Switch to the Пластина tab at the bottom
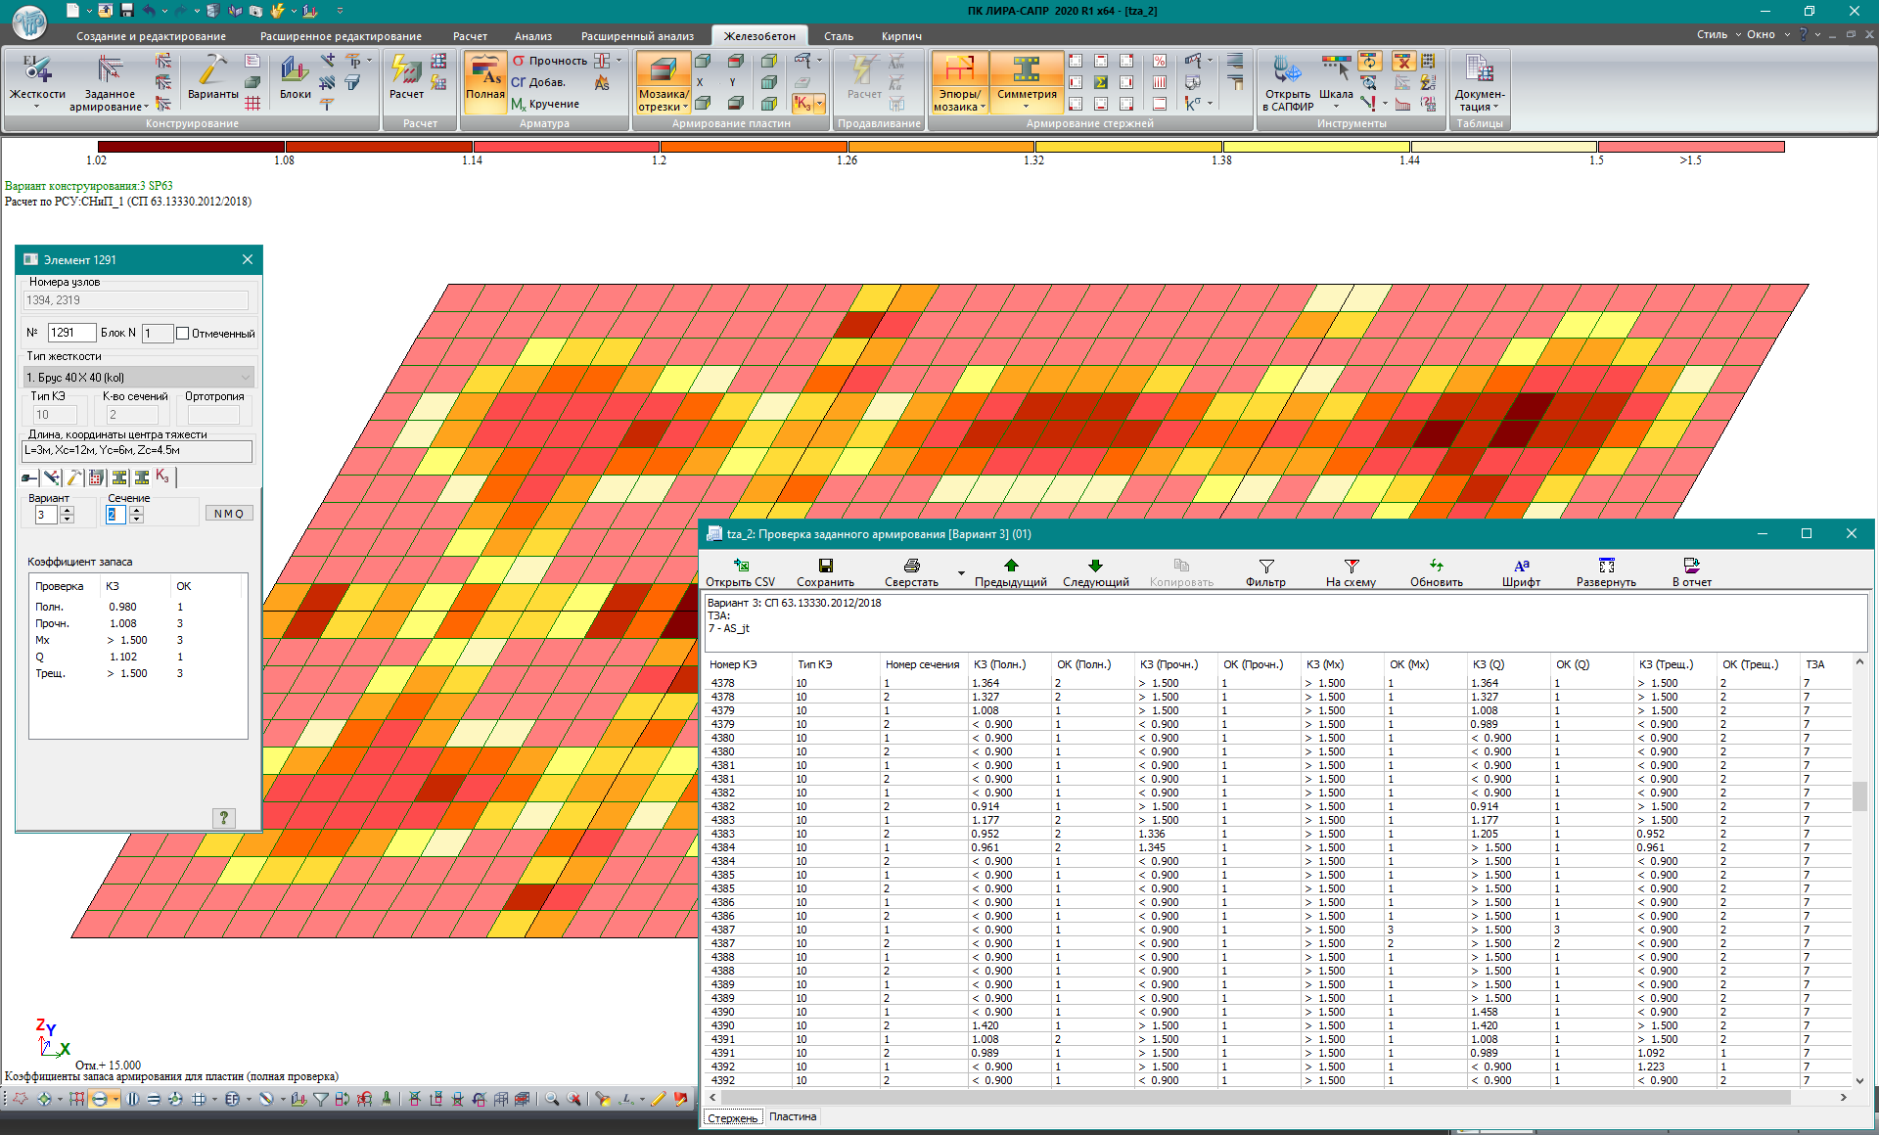 point(793,1116)
